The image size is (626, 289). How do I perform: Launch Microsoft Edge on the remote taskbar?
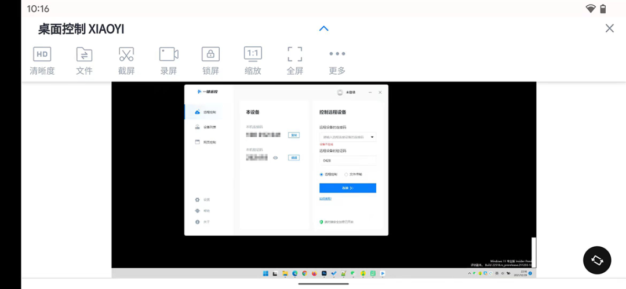pos(295,273)
